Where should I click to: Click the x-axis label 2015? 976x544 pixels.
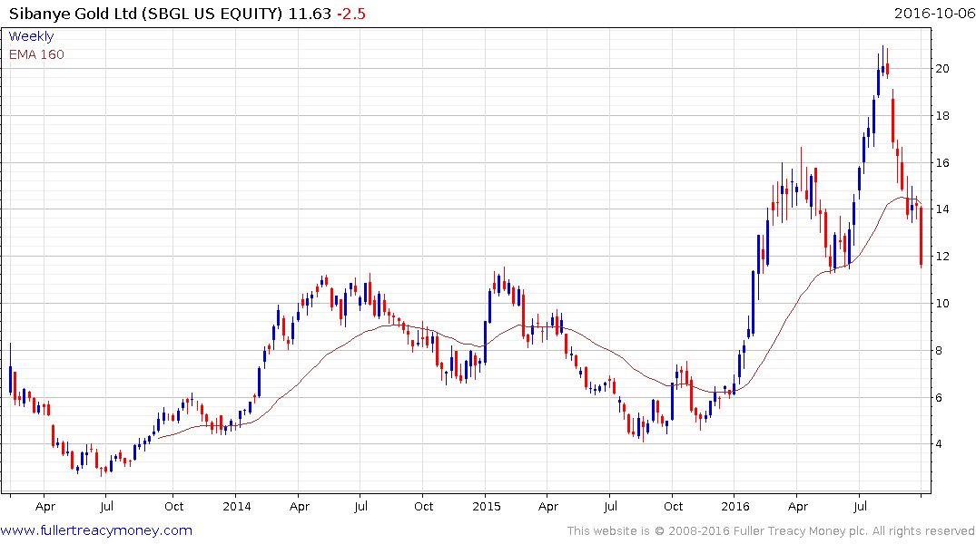tap(486, 507)
